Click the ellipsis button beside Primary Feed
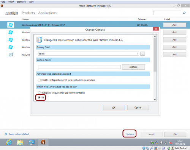Image resolution: width=190 pixels, height=150 pixels. pos(142,54)
